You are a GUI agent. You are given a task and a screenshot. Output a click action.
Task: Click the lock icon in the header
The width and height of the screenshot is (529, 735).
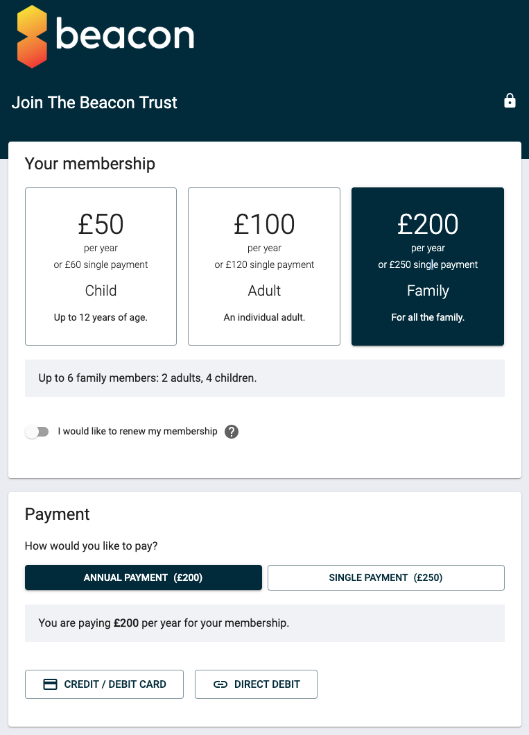point(510,101)
